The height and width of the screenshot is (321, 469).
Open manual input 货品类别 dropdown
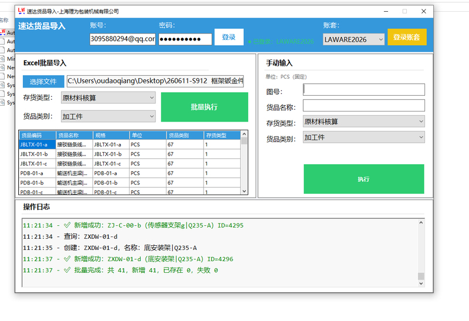pyautogui.click(x=363, y=137)
